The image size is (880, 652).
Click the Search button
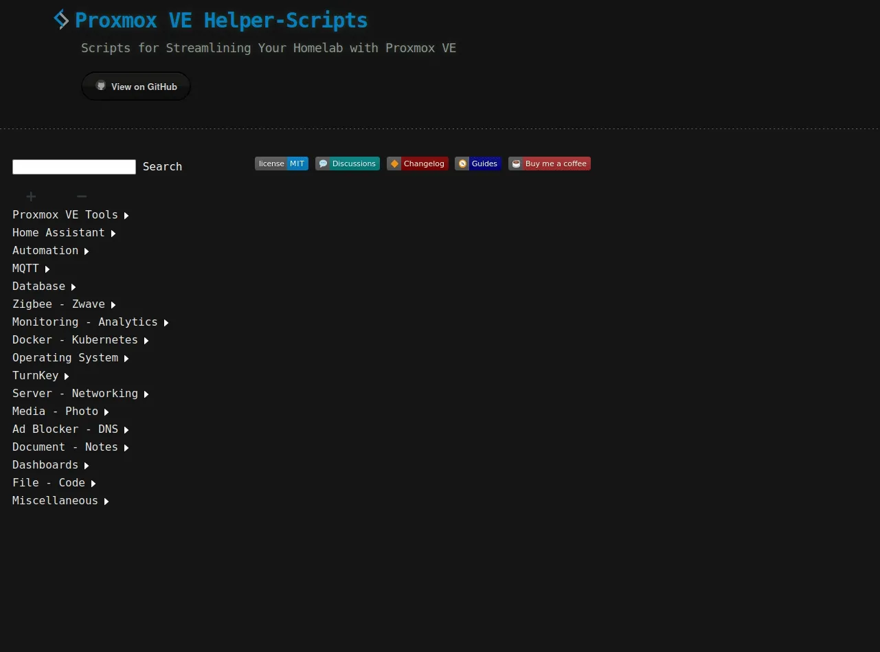click(x=162, y=166)
